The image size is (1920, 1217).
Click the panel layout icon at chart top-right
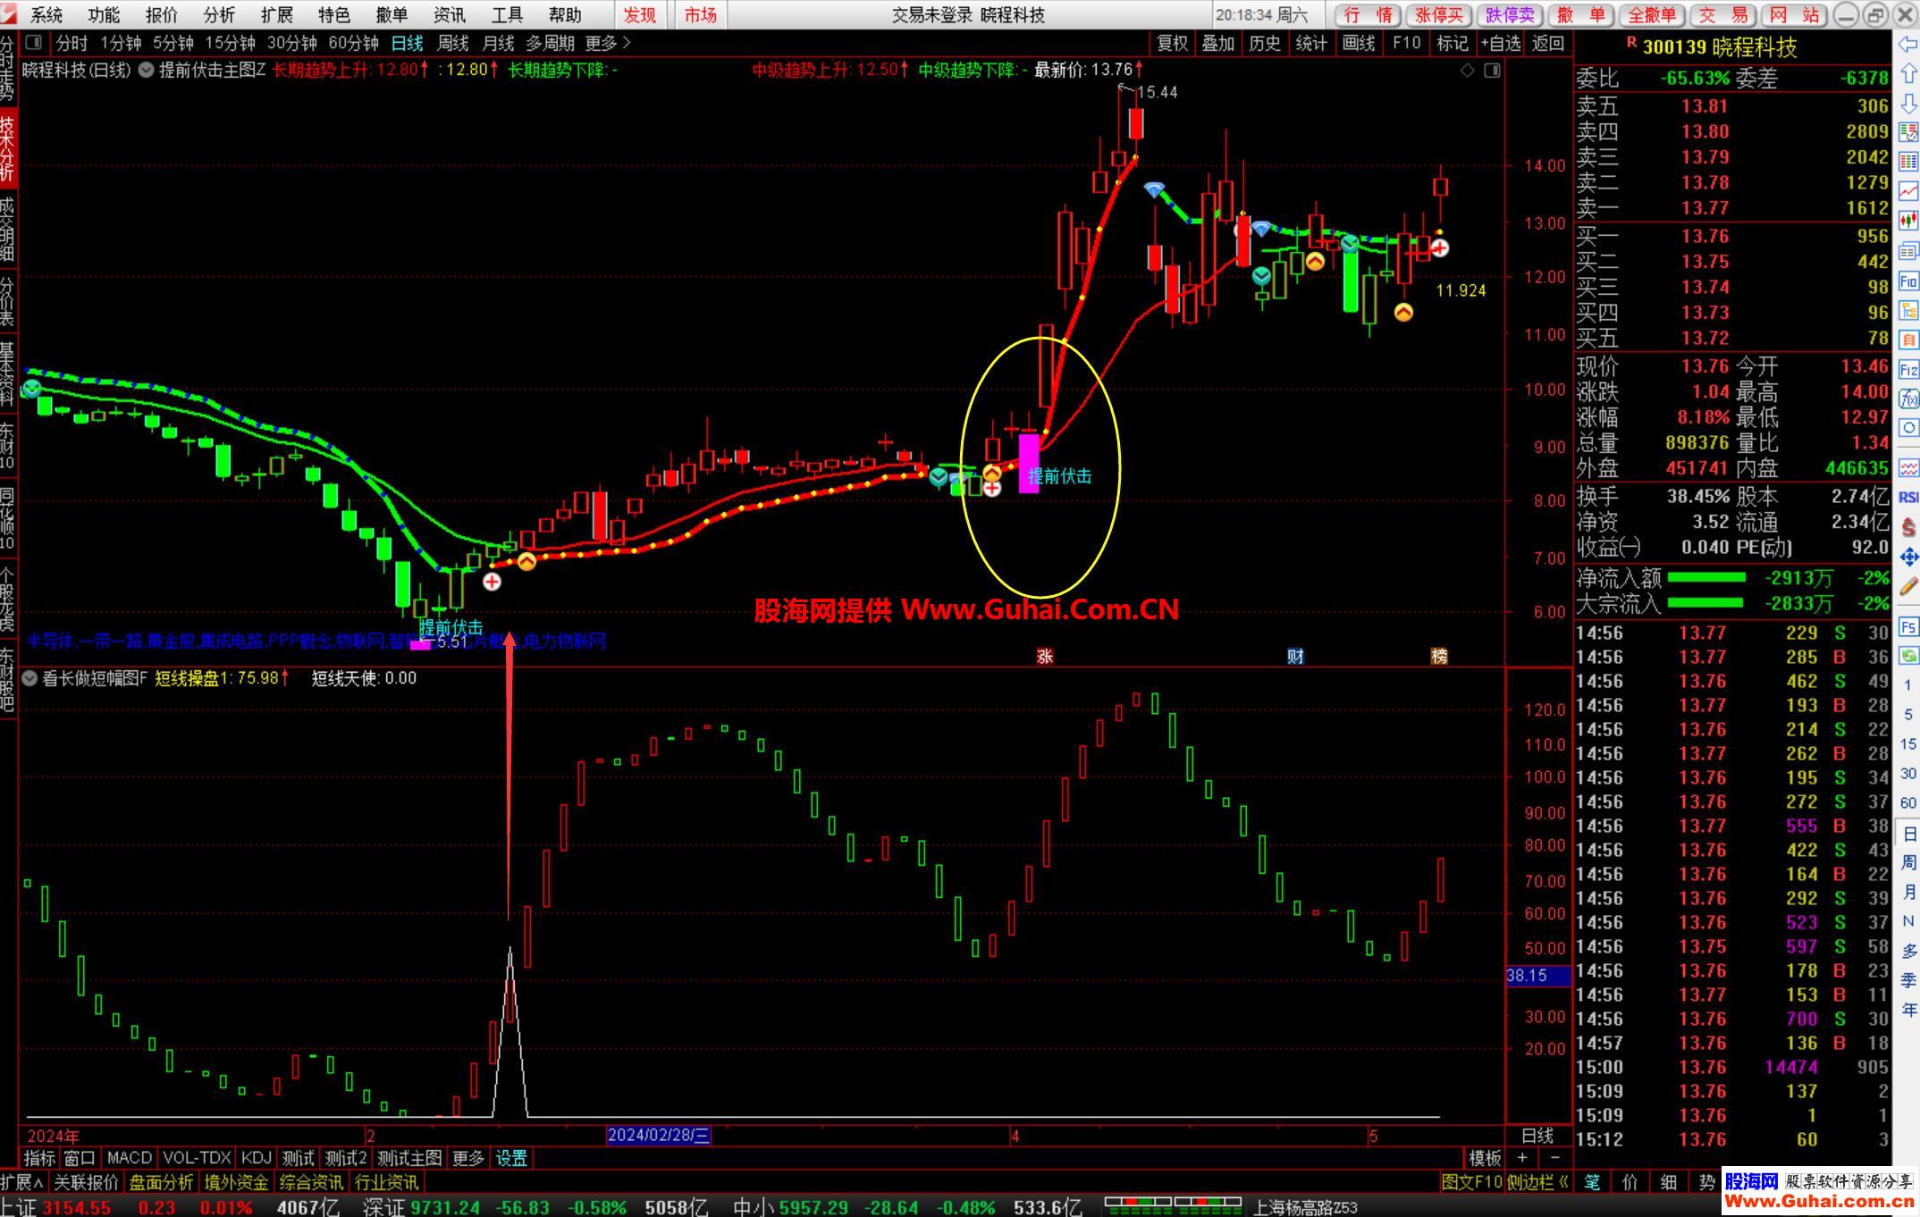[1492, 71]
